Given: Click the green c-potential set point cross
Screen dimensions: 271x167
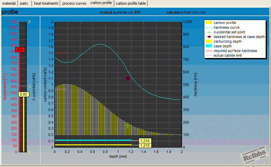Looking at the screenshot, I should coord(128,126).
